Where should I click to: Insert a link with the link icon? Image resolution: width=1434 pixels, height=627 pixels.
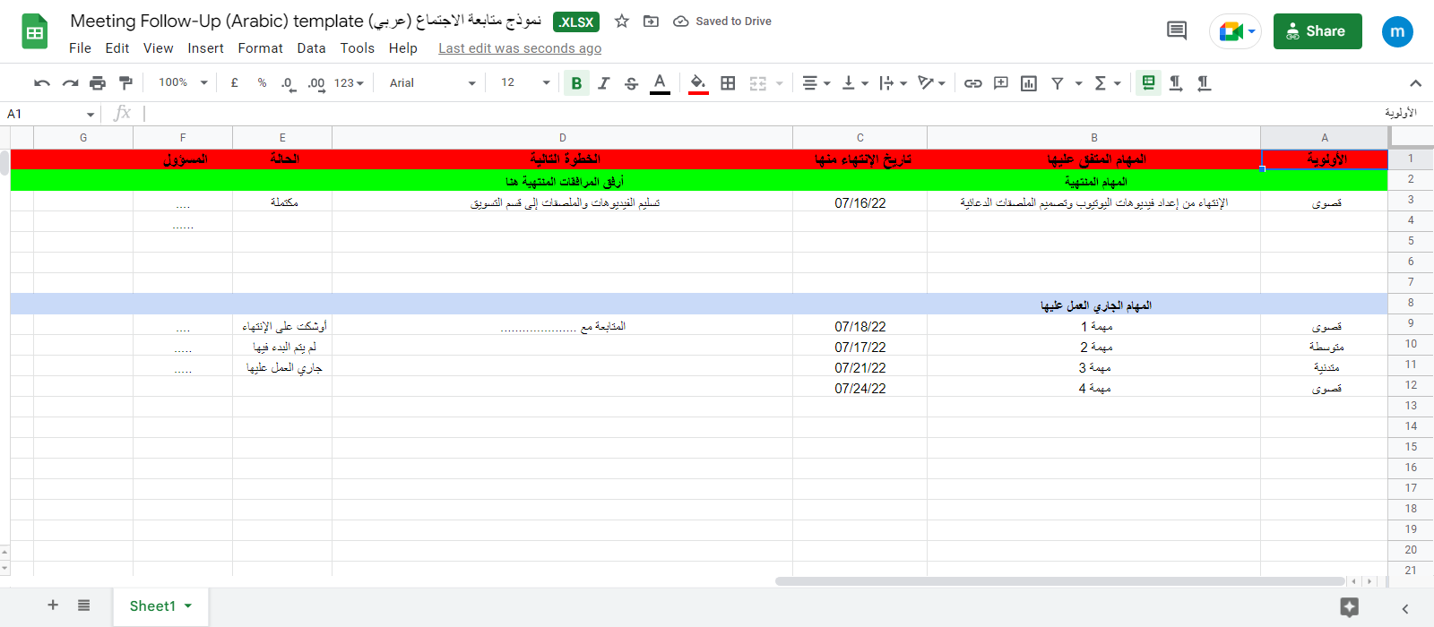tap(973, 83)
